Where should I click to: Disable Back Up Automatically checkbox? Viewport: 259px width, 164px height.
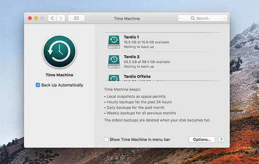tap(38, 85)
